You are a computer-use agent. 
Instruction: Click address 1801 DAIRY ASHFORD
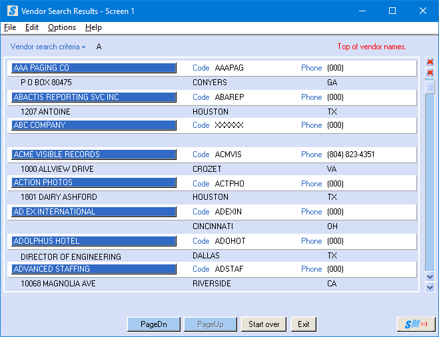59,197
